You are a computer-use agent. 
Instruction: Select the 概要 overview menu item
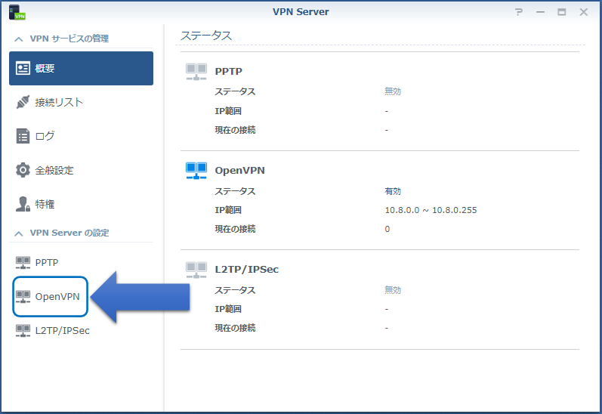pos(81,68)
